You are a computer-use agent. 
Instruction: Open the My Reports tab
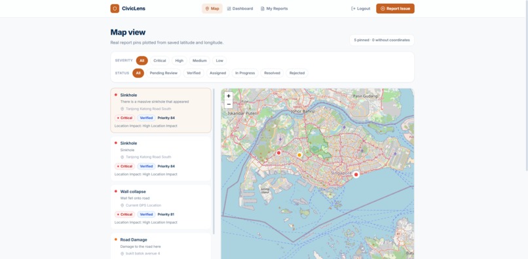pos(274,9)
